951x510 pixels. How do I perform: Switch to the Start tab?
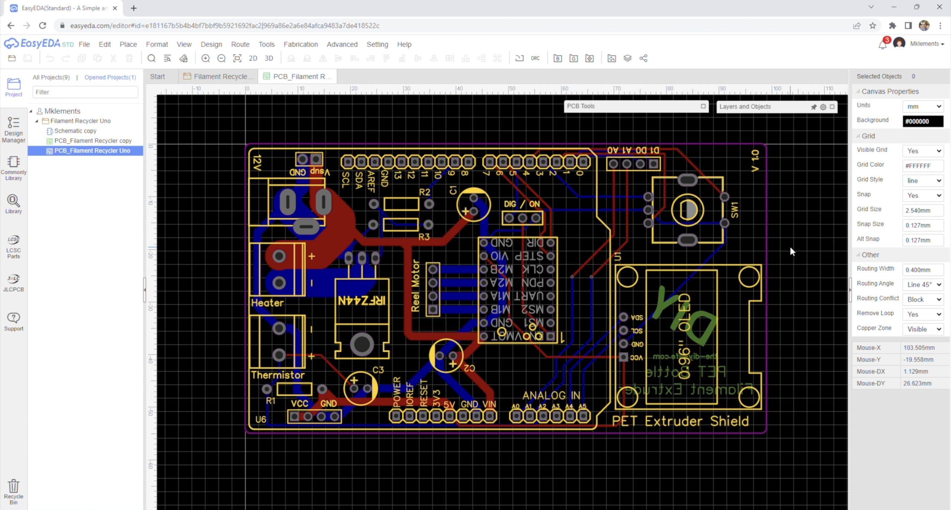tap(157, 77)
